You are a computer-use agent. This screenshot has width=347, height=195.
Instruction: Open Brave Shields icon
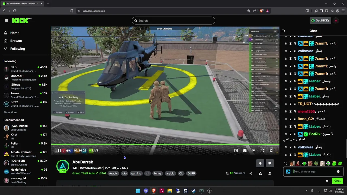pyautogui.click(x=262, y=11)
